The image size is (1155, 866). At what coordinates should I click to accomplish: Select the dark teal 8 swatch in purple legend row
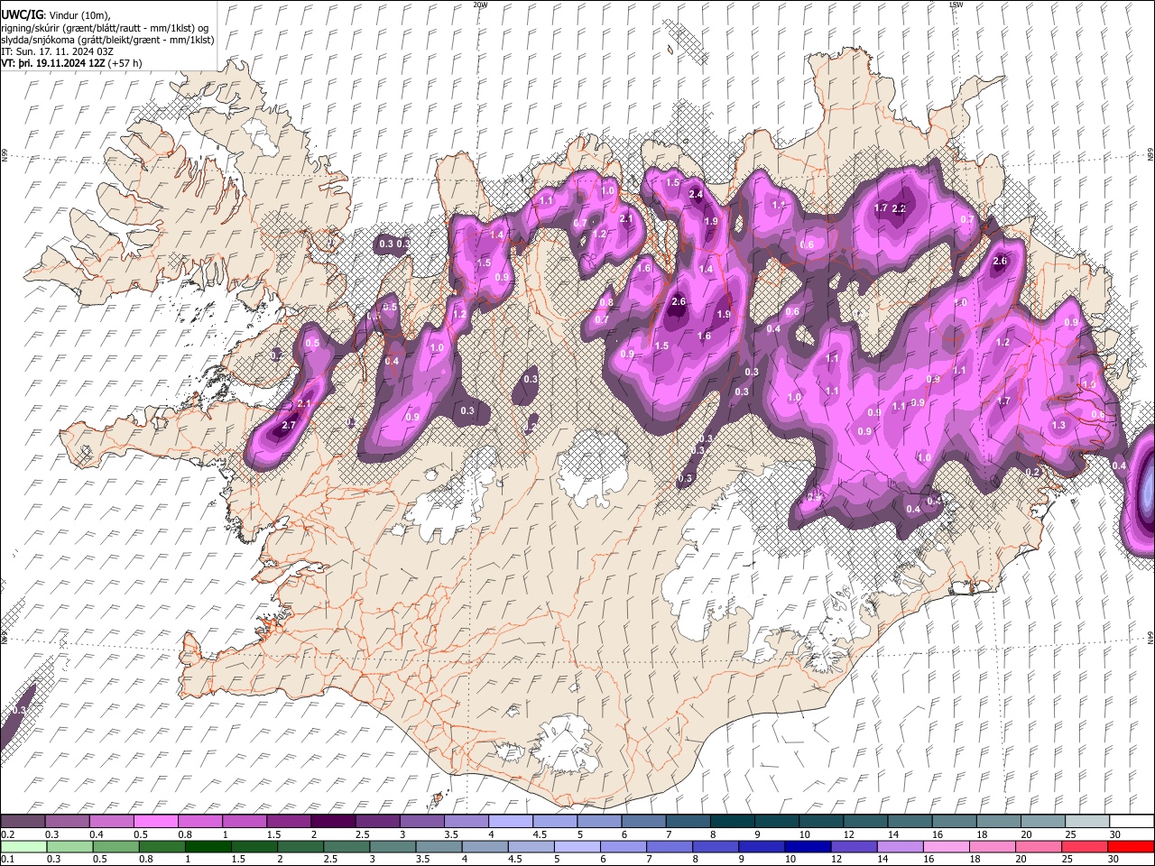point(732,822)
